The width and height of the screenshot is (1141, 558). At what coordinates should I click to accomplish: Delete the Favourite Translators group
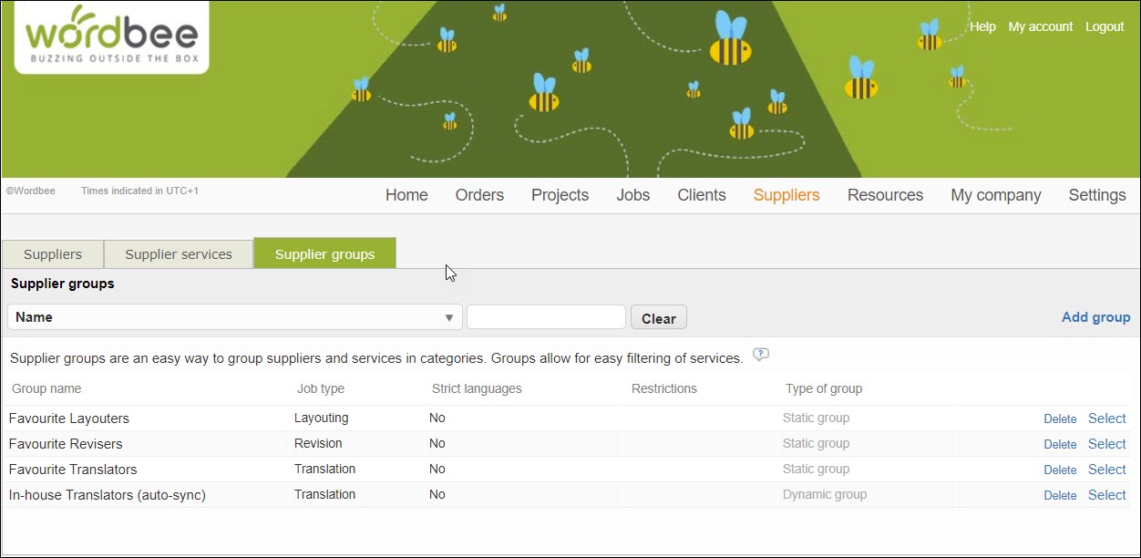1060,470
